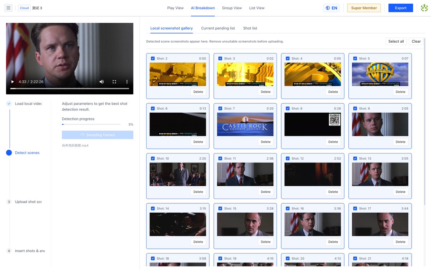Uncheck the Shot: 10 checkbox
This screenshot has width=431, height=270.
click(153, 158)
